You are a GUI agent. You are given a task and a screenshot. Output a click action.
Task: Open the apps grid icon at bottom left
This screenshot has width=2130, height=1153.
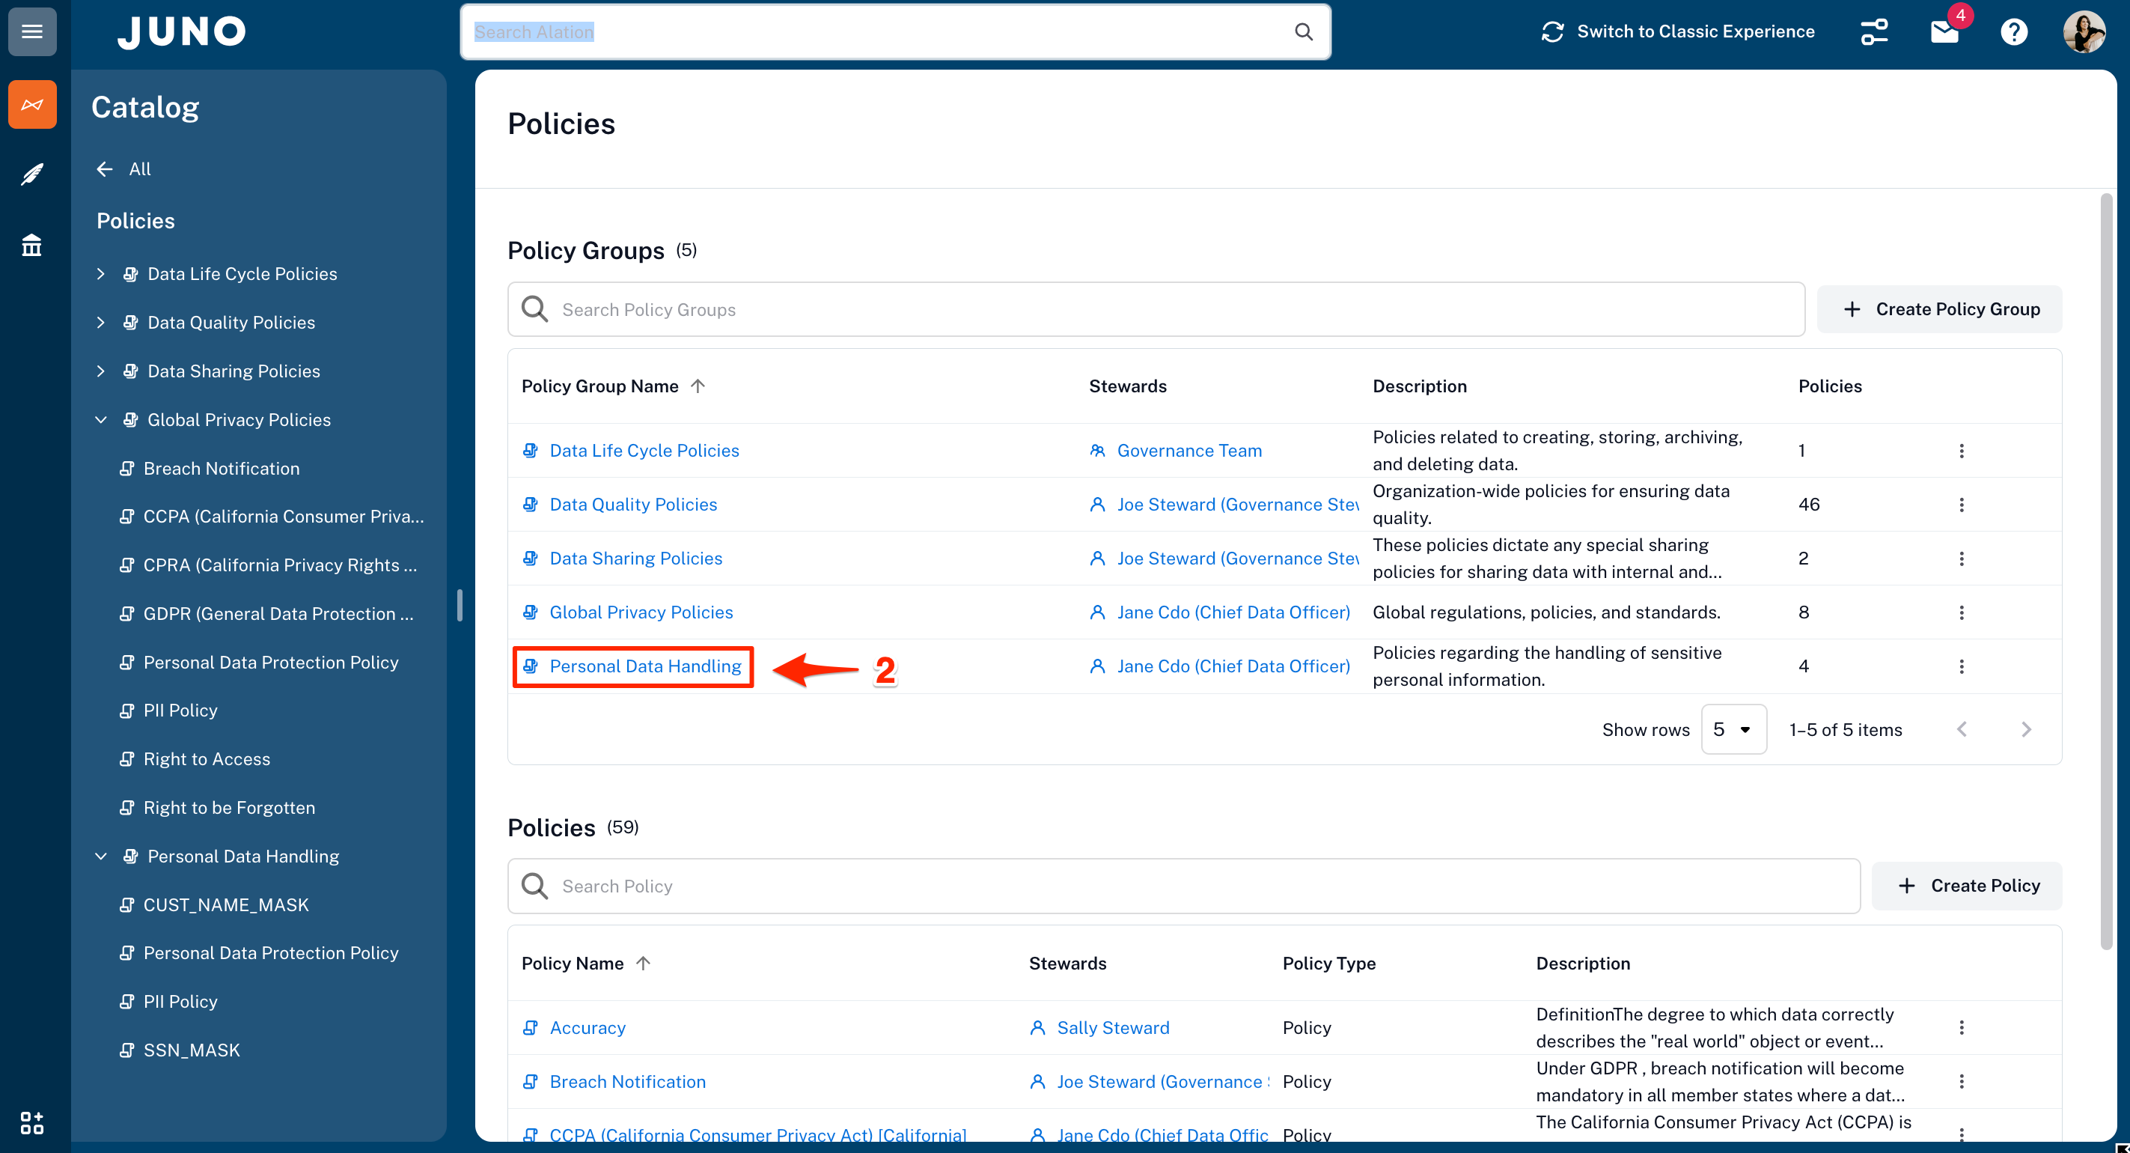(32, 1122)
